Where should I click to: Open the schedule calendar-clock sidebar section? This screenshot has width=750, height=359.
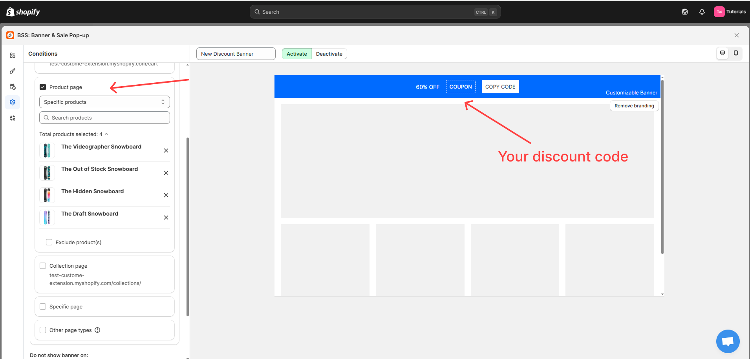point(13,87)
